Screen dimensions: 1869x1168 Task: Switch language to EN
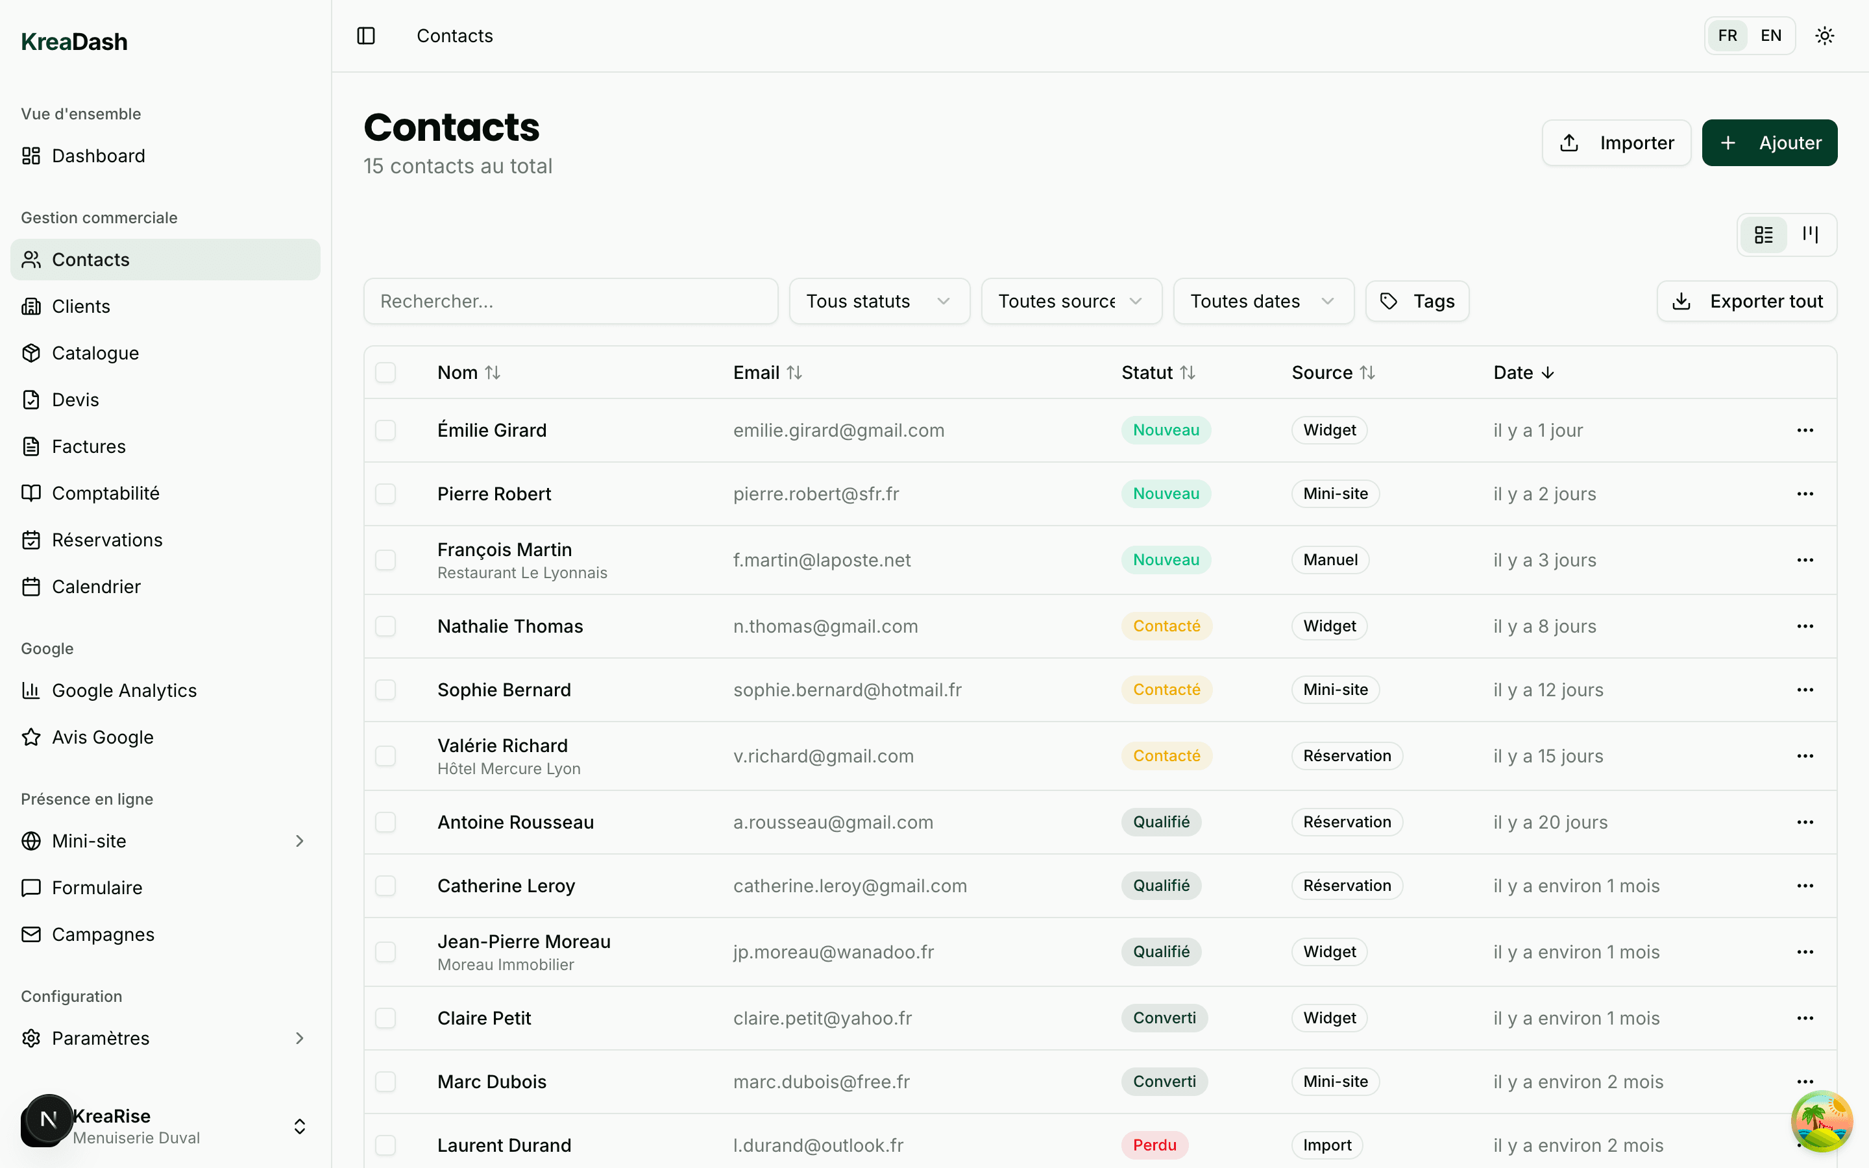[1771, 36]
